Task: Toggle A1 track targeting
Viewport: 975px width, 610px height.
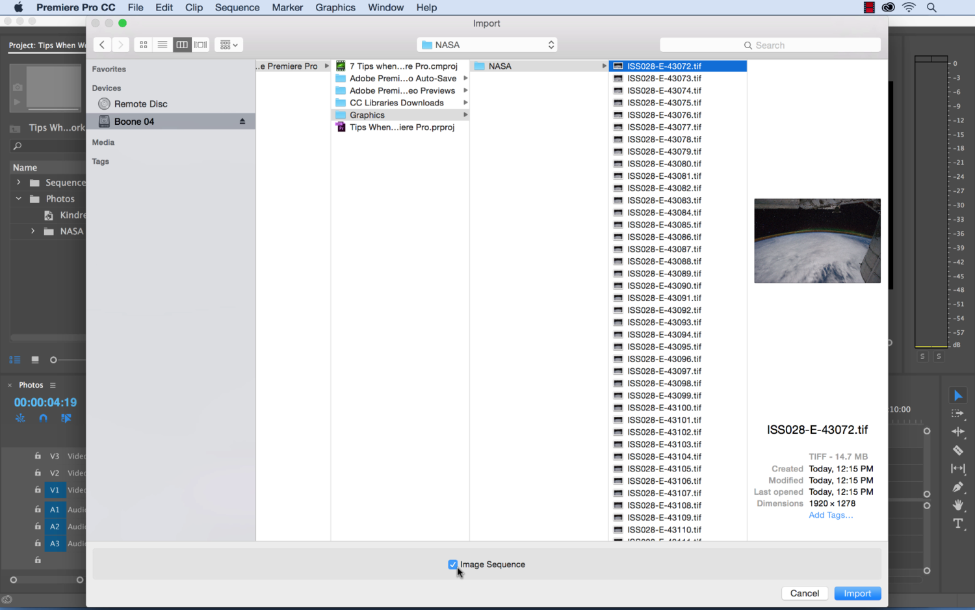Action: [55, 509]
